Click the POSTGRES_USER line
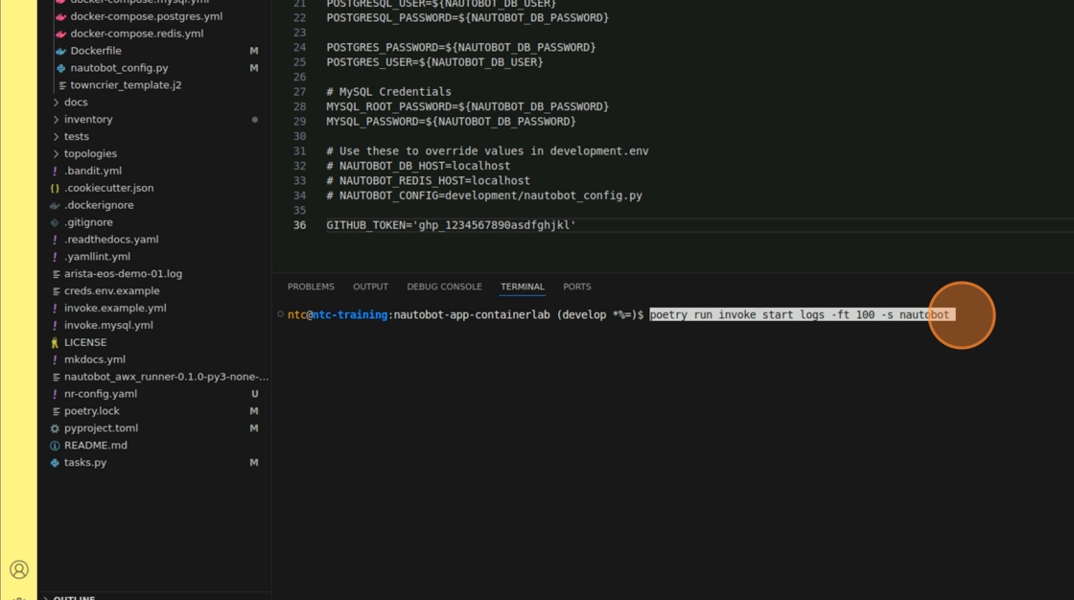This screenshot has width=1074, height=600. click(x=435, y=62)
